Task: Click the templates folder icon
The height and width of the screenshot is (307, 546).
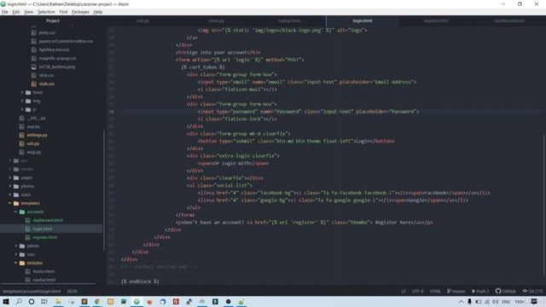Action: click(x=16, y=203)
